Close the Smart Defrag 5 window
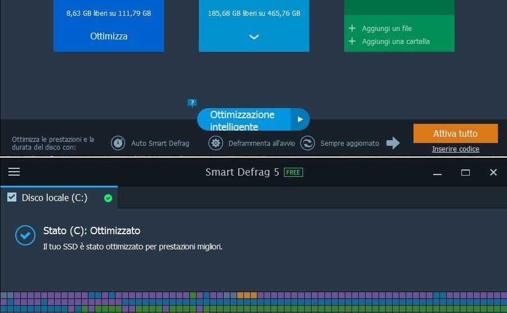Viewport: 507px width, 313px height. click(x=493, y=172)
